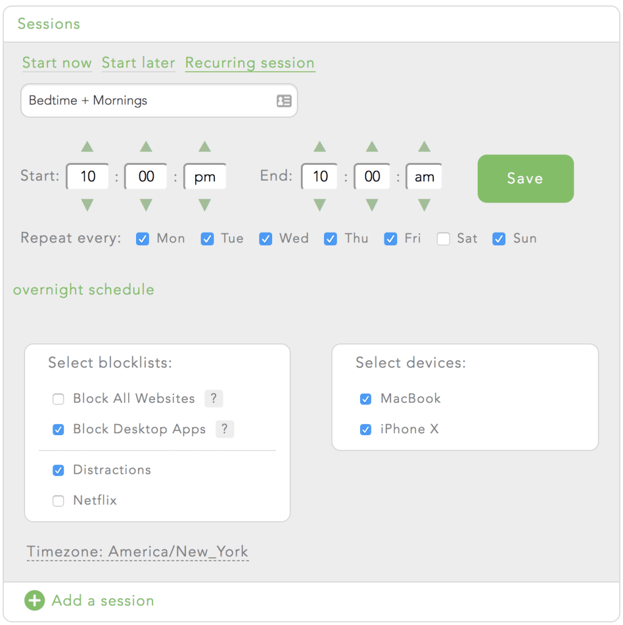Increase the Start hour with up arrow
This screenshot has width=623, height=625.
(x=87, y=146)
